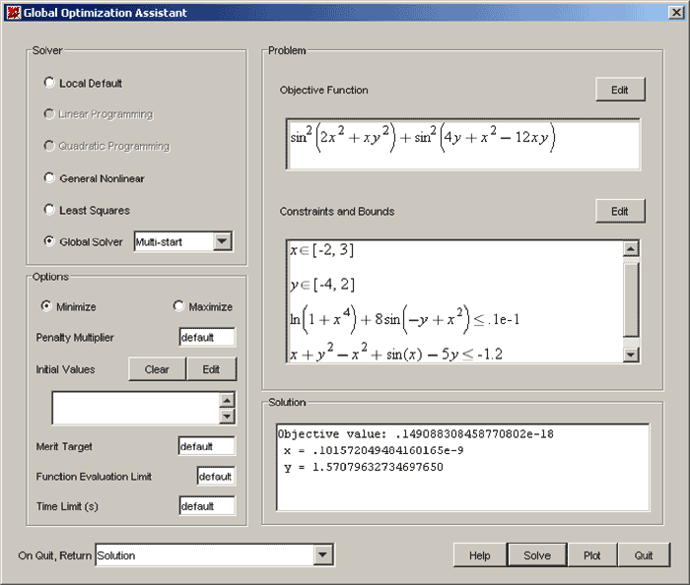
Task: Click the objective function expression box
Action: pos(463,144)
